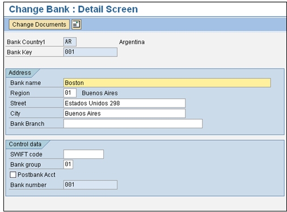
Task: Click the address details icon beside Change Documents
Action: pyautogui.click(x=77, y=24)
